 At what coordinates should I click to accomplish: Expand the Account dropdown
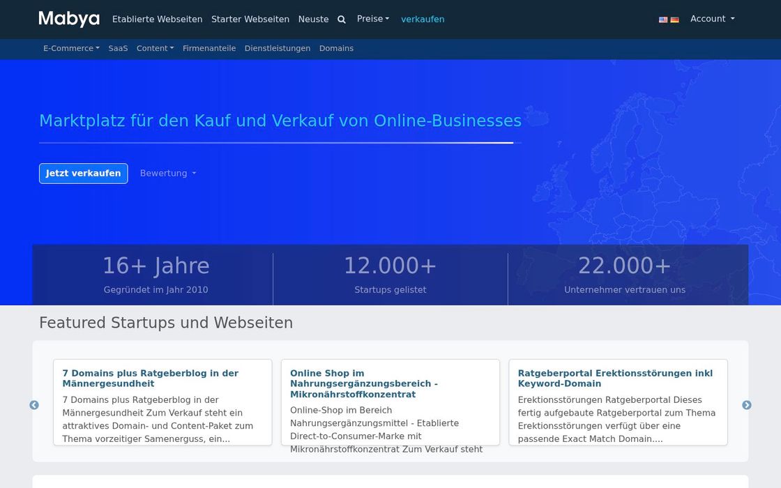712,19
